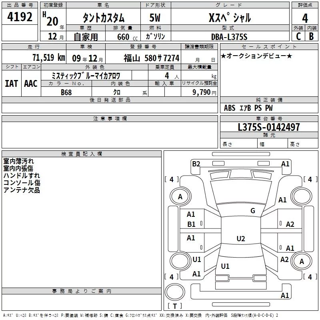Select model code DBA-L375S
The height and width of the screenshot is (320, 320).
(229, 37)
